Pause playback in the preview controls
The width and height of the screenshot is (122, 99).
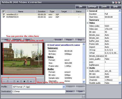click(x=18, y=81)
